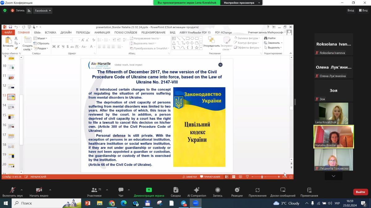The image size is (371, 208).
Task: Expand the View Options dropdown
Action: 241,3
